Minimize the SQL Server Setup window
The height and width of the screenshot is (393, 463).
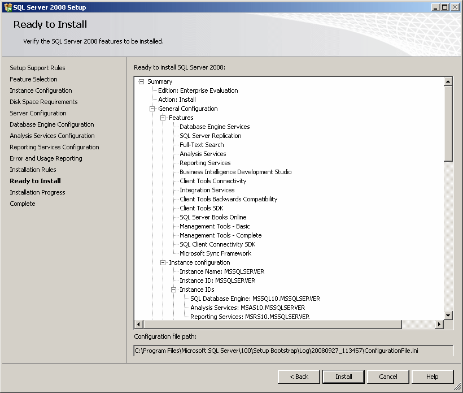coord(435,7)
